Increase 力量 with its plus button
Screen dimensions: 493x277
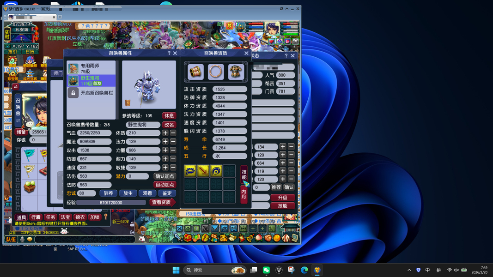pos(165,151)
